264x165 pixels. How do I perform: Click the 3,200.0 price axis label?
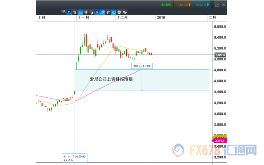tap(220, 157)
